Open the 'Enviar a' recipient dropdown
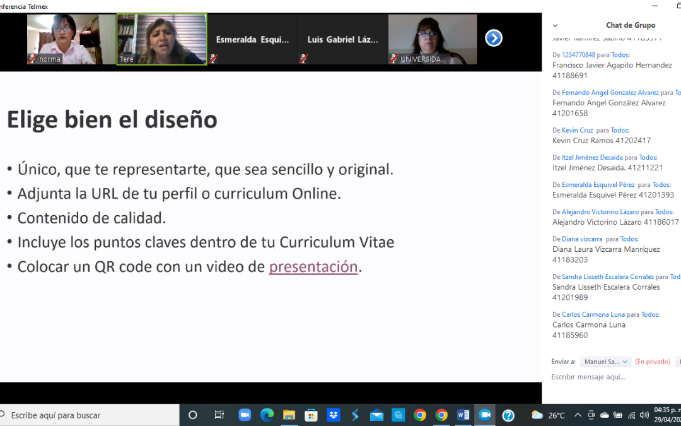Viewport: 681px width, 426px height. [x=605, y=362]
